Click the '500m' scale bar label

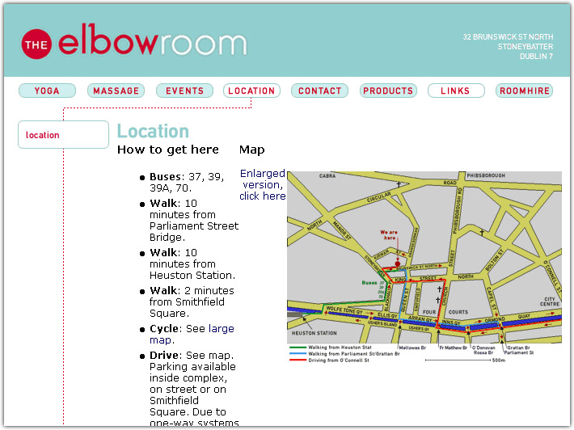(x=499, y=360)
